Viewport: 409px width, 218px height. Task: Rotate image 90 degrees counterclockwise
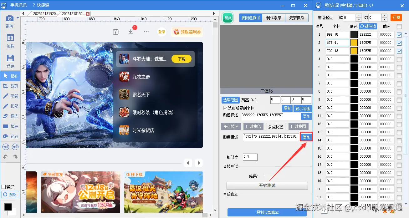[x=5, y=147]
